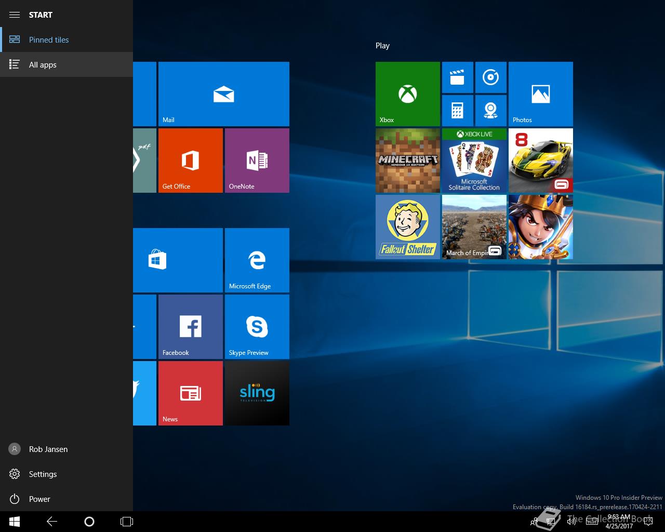
Task: Launch the Sling Television tile
Action: point(257,393)
